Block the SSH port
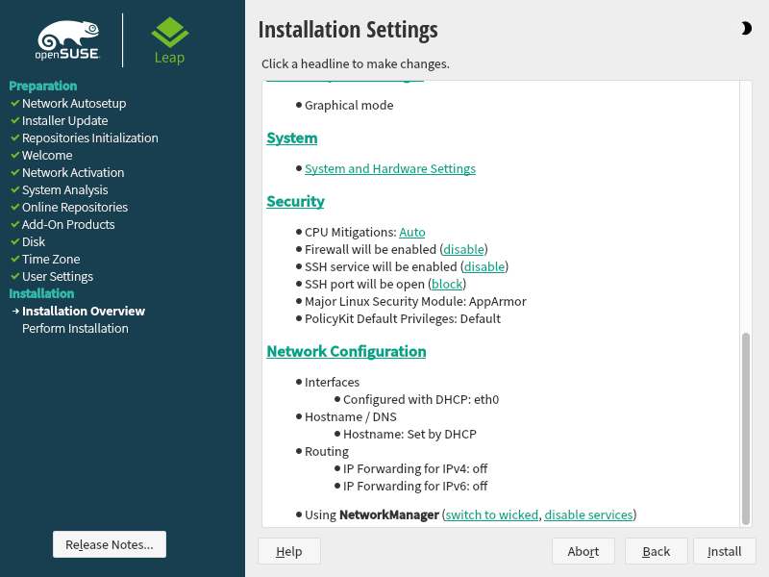 447,284
